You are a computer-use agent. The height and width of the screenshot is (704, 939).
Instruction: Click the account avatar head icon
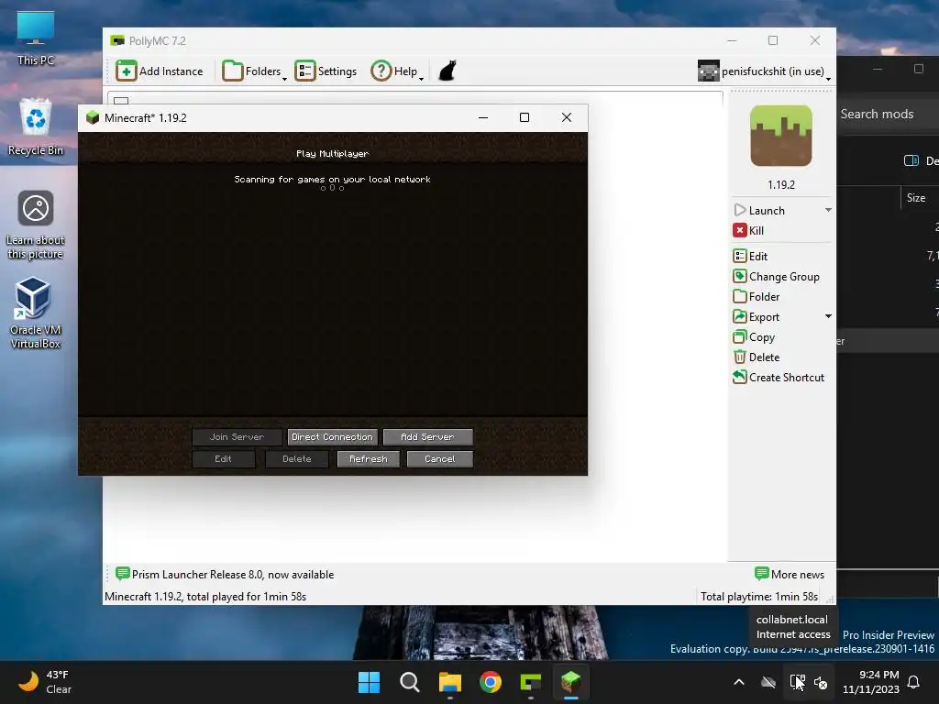[x=709, y=71]
